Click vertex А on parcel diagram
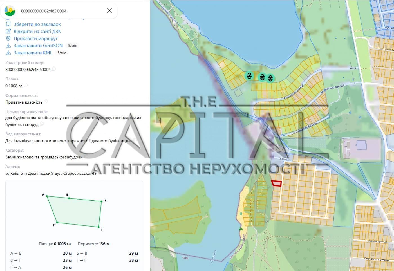This screenshot has width=394, height=271. coord(47,196)
